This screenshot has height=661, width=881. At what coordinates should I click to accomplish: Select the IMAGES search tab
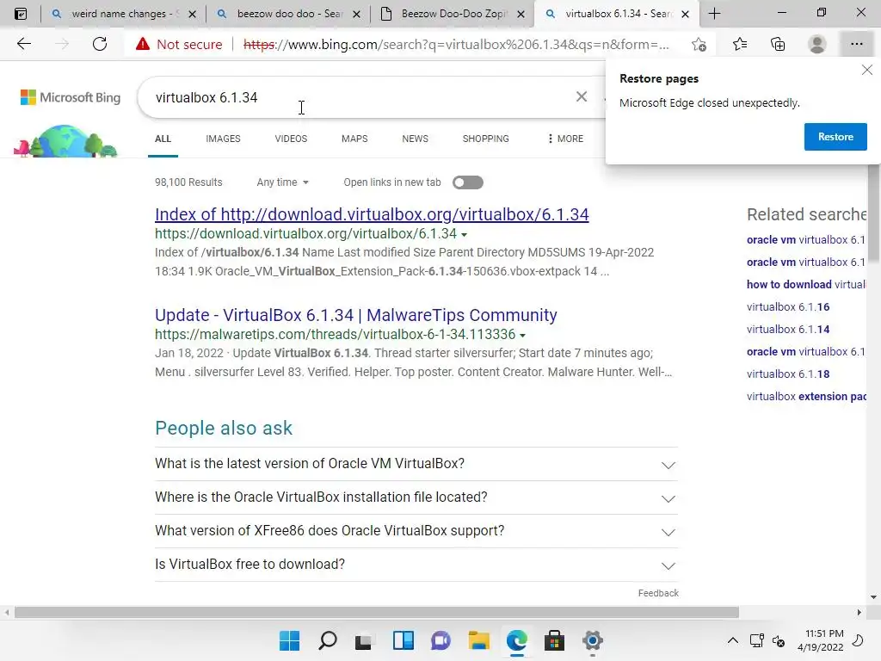point(223,139)
